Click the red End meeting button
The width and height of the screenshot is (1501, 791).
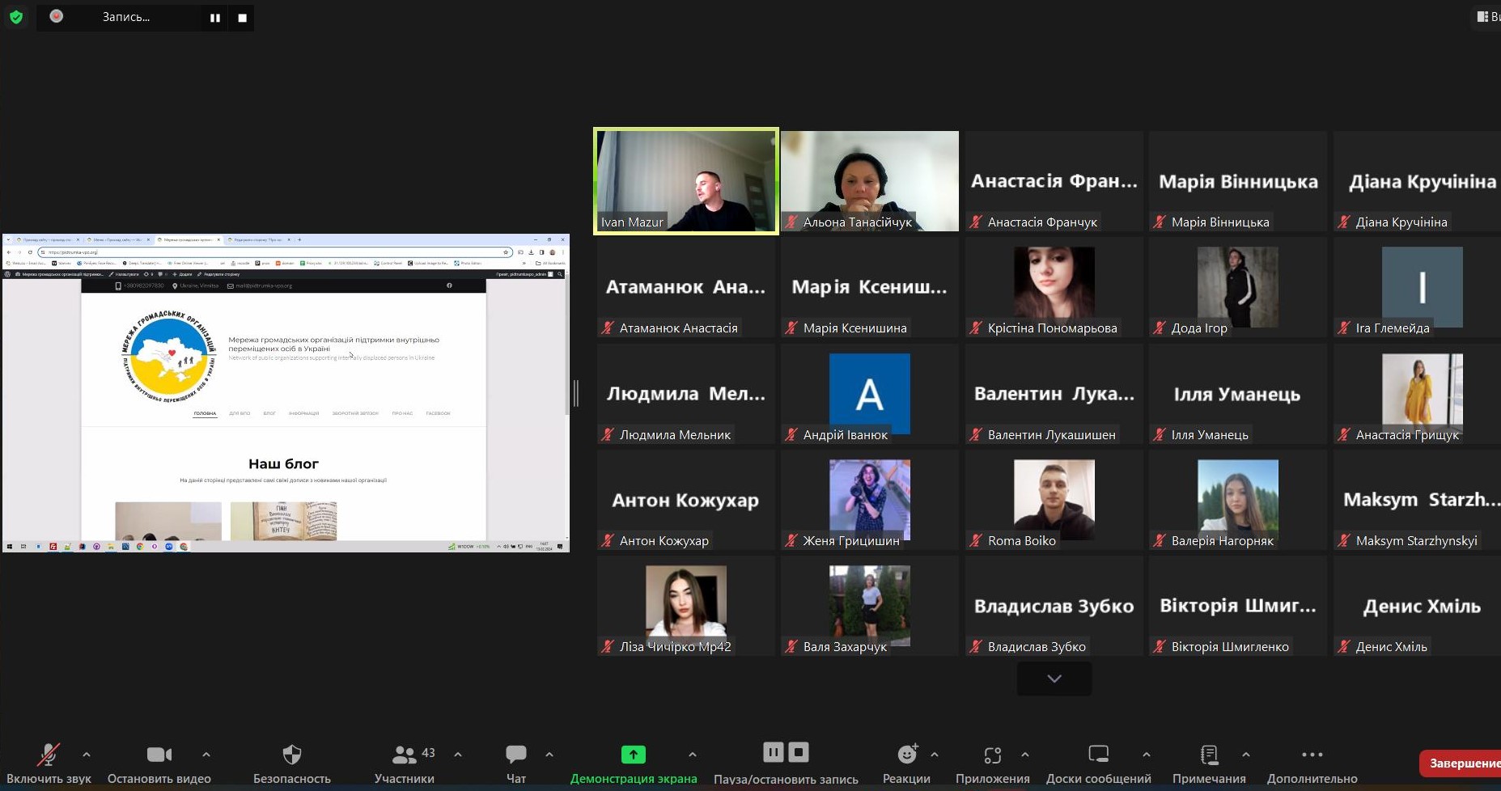click(1463, 763)
